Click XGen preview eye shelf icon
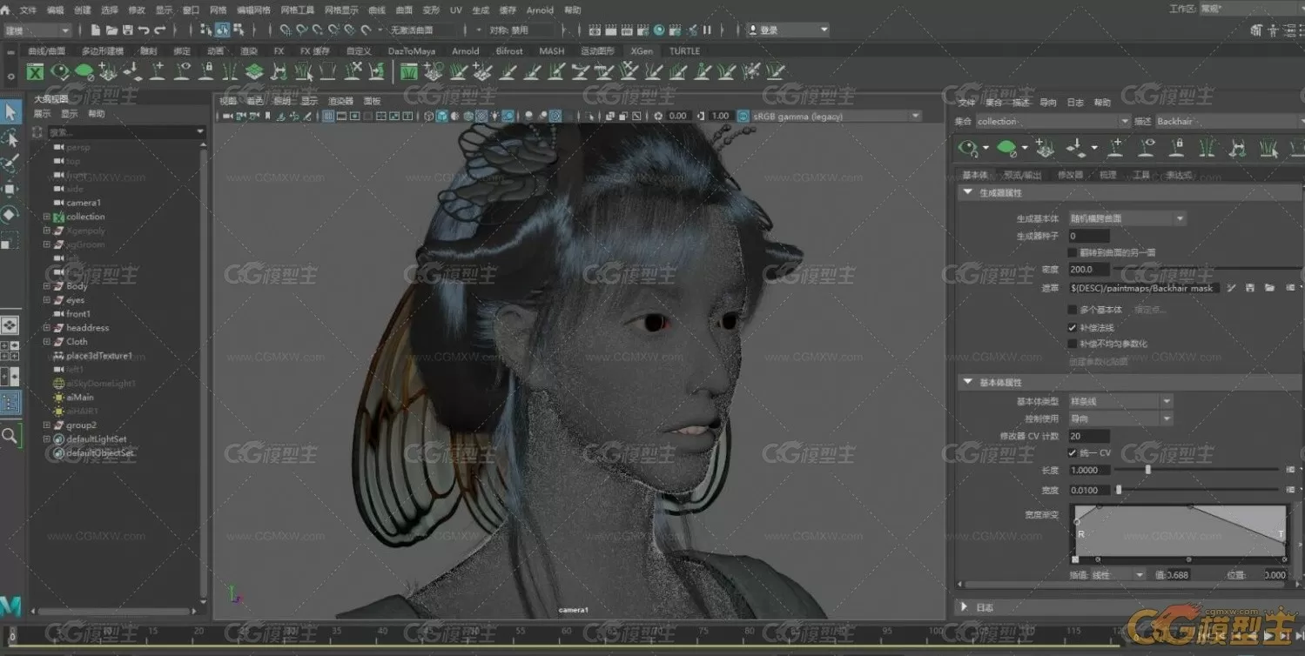 point(60,71)
